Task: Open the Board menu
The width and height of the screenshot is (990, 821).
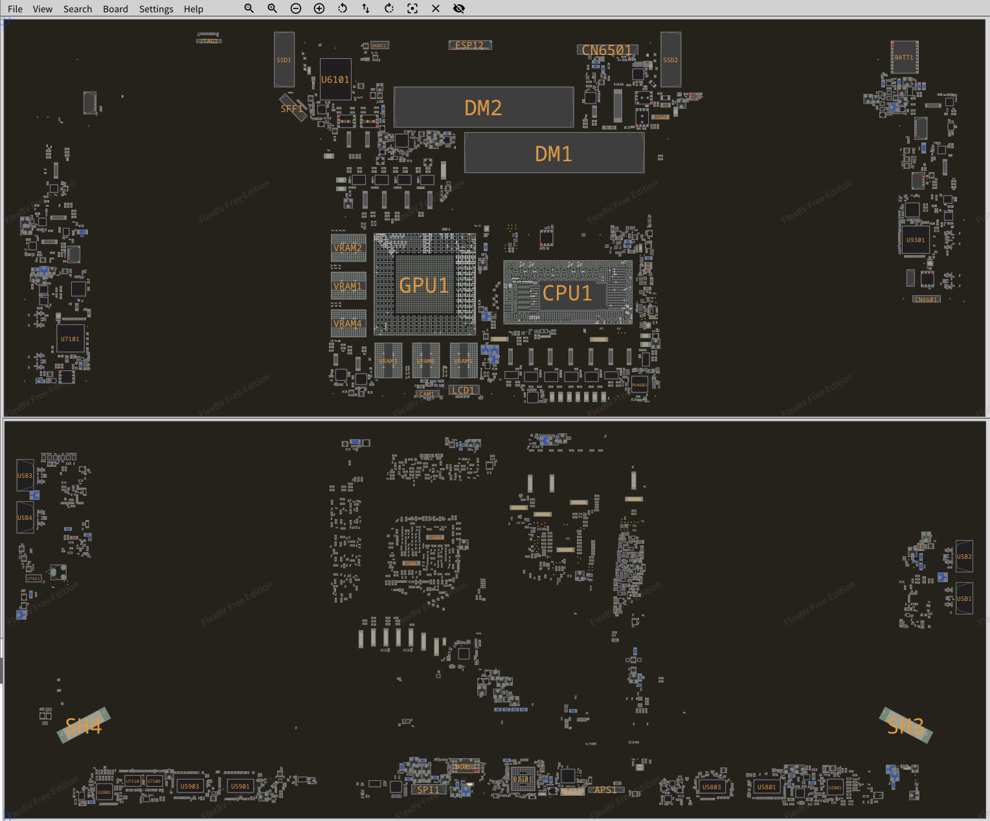Action: tap(115, 9)
